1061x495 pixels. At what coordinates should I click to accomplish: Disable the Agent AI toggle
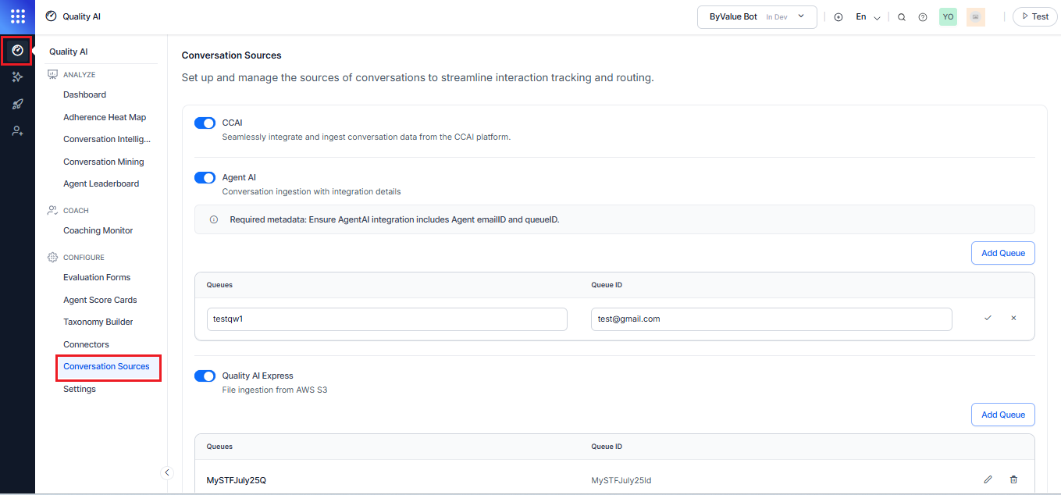205,178
